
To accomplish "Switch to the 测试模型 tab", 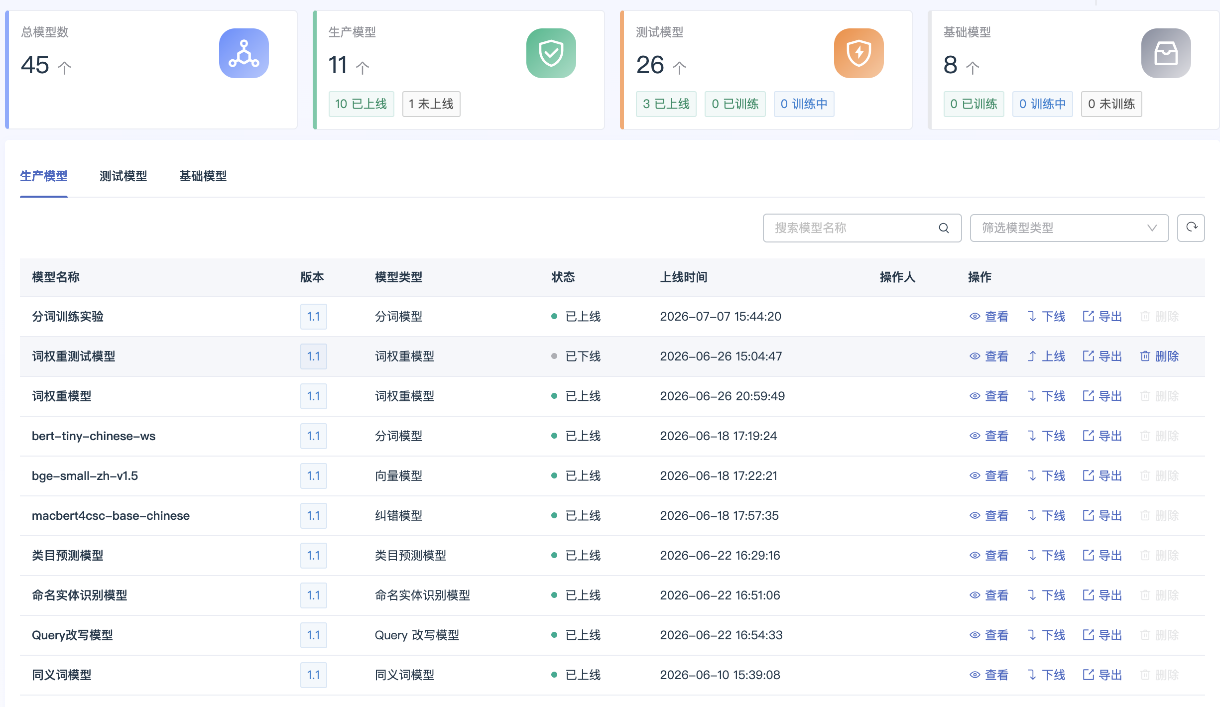I will pos(123,176).
